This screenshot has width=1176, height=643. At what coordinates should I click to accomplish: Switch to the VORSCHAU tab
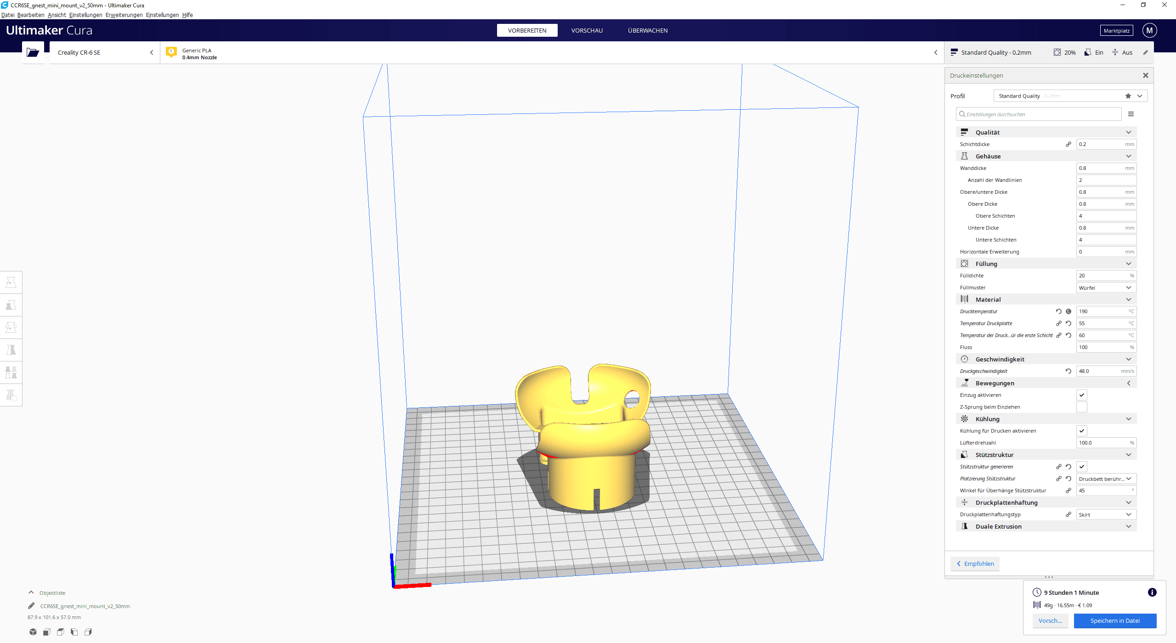pyautogui.click(x=587, y=30)
